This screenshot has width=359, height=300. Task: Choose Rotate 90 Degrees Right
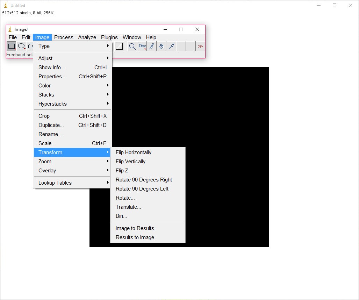click(144, 180)
